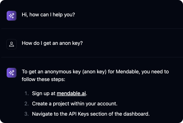The image size is (183, 123).
Task: Click the user profile avatar icon
Action: pos(12,44)
